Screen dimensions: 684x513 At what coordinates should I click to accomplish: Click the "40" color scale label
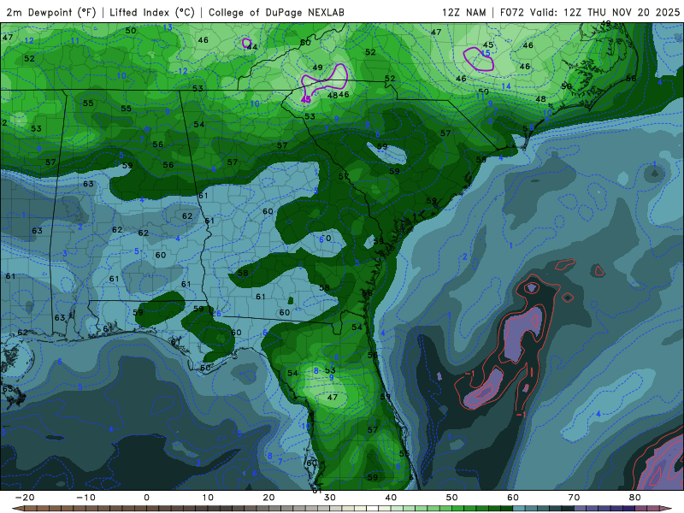pyautogui.click(x=391, y=498)
